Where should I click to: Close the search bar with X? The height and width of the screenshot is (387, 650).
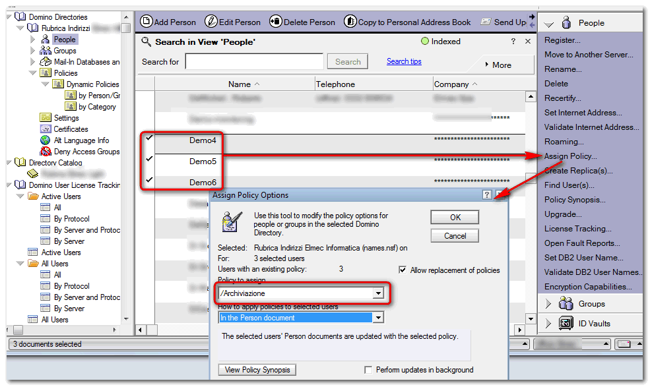[x=528, y=41]
